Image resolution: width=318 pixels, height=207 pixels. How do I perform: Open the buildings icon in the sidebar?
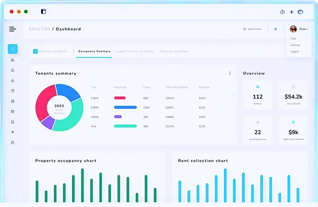[13, 60]
